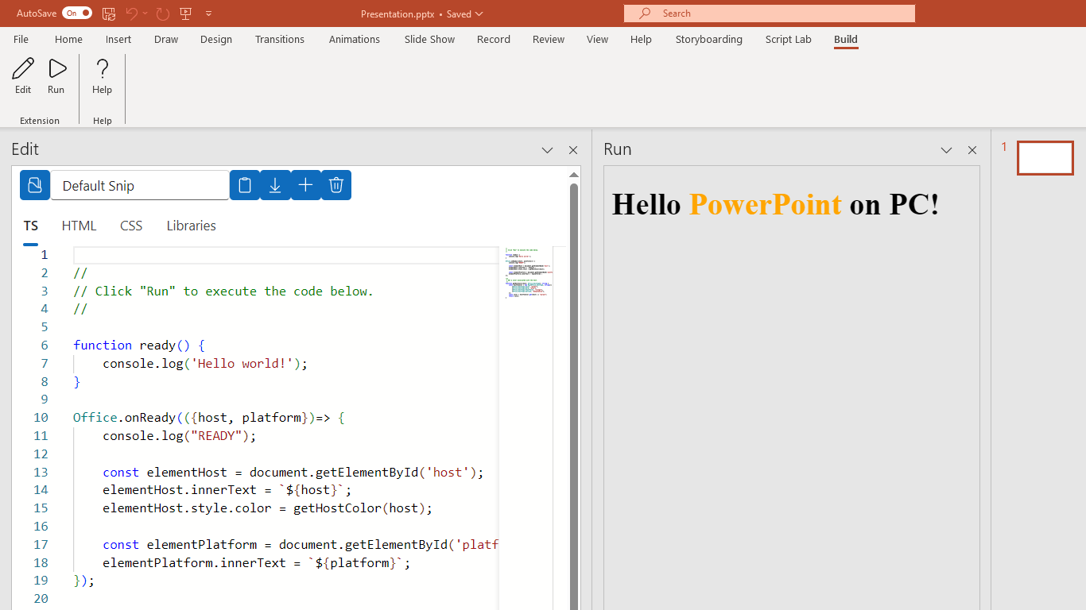Click the Redo icon
The width and height of the screenshot is (1086, 610).
(163, 14)
